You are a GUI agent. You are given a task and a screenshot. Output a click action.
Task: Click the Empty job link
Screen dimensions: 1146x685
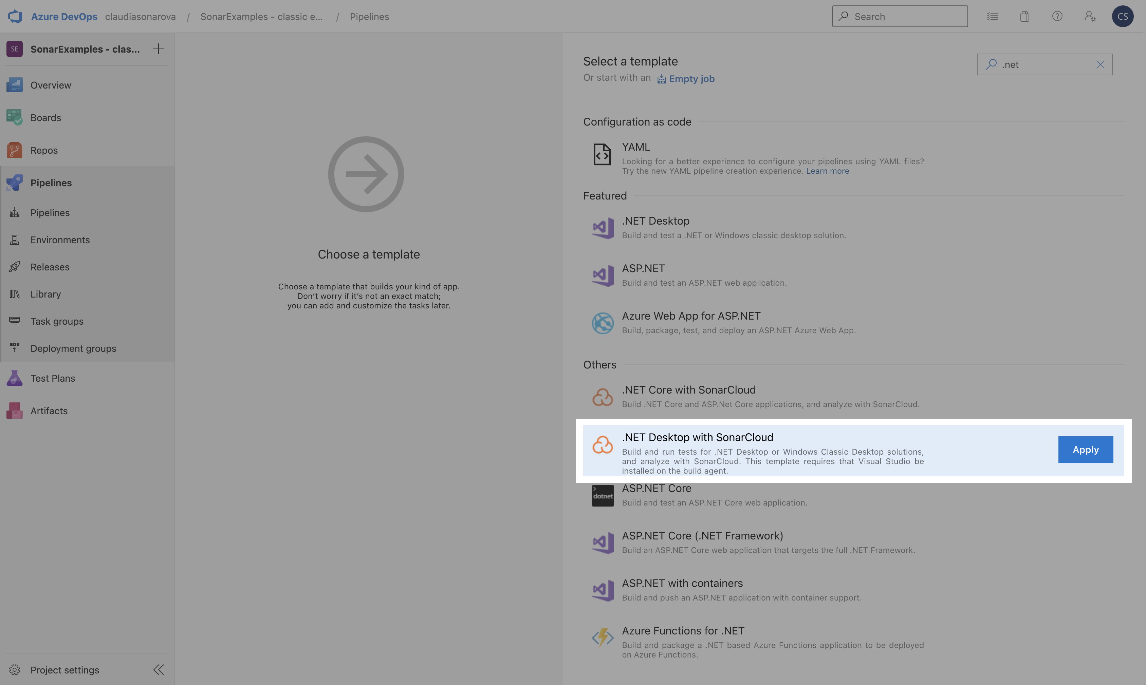686,79
